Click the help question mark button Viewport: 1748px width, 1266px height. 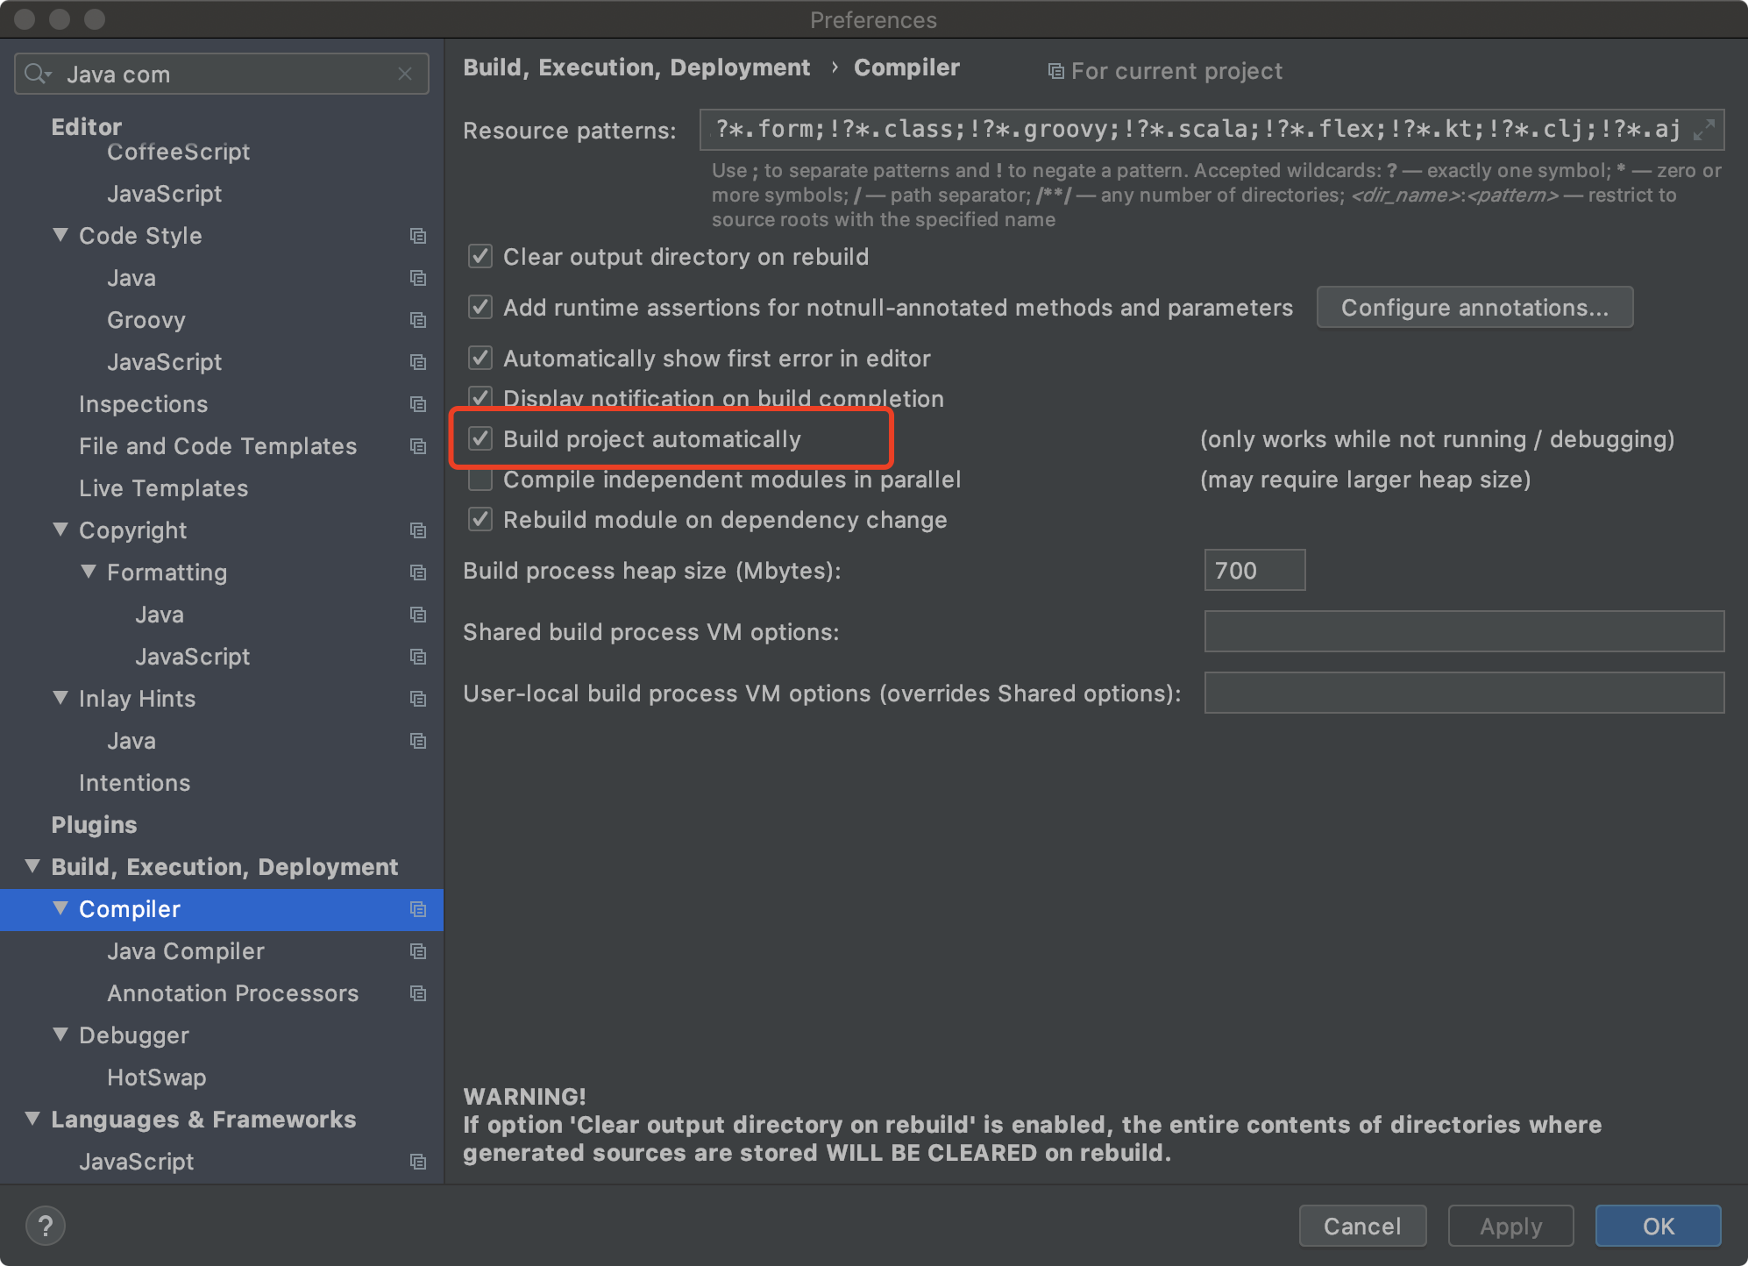tap(46, 1225)
